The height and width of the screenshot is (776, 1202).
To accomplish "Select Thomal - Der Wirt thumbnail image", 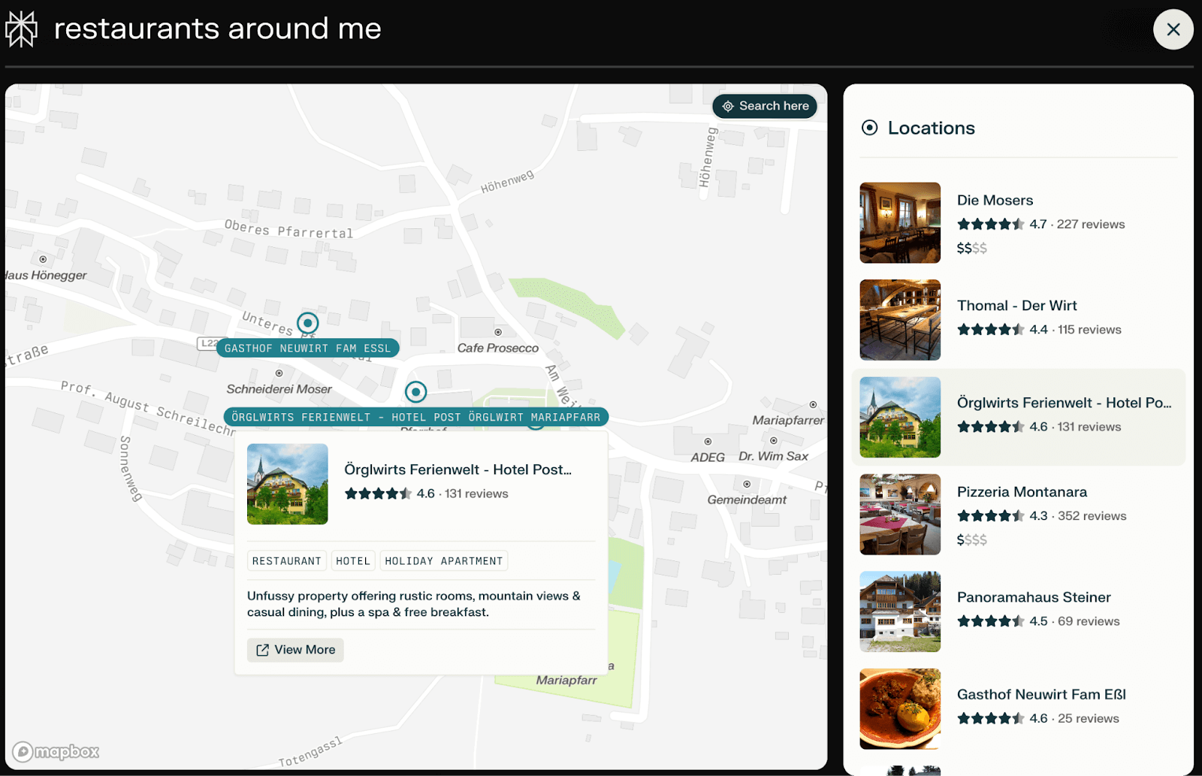I will pyautogui.click(x=900, y=320).
